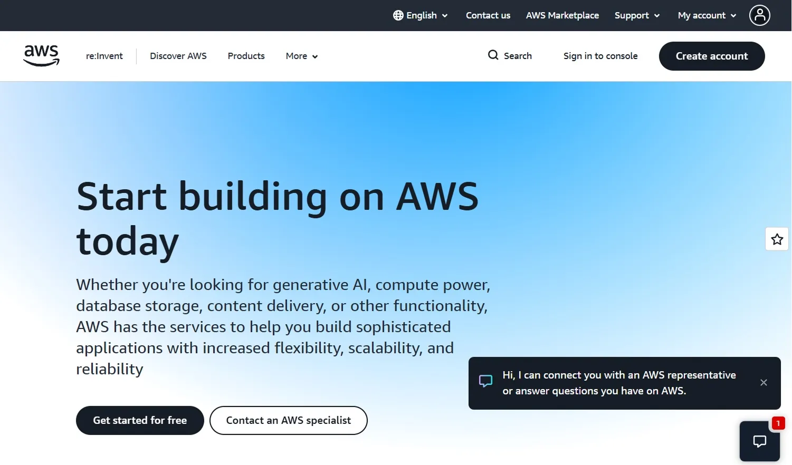Dismiss the AWS representative chat message
This screenshot has height=465, width=792.
point(764,383)
